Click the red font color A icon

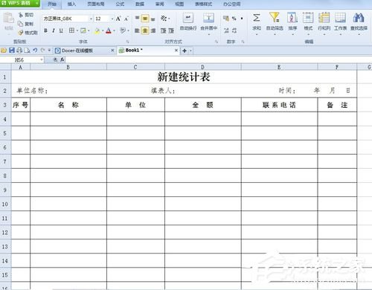[x=109, y=30]
